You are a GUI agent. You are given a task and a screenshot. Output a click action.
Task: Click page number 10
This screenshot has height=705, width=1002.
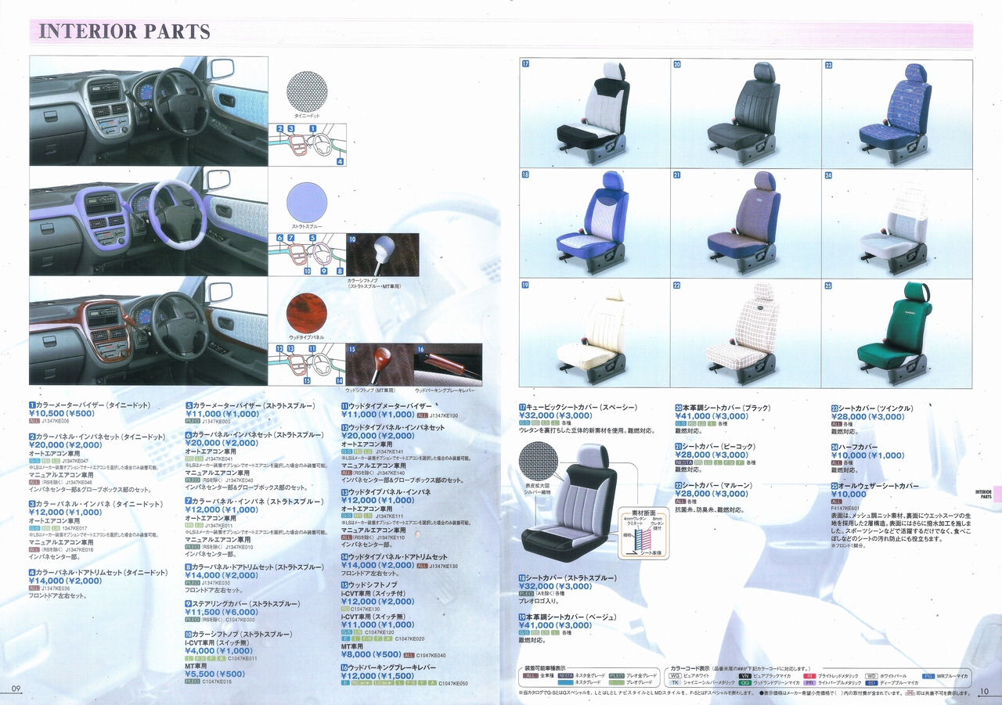point(985,692)
